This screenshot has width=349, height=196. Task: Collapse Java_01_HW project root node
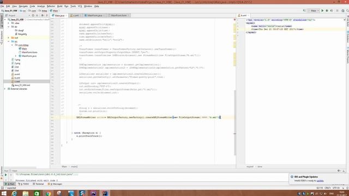(5, 20)
